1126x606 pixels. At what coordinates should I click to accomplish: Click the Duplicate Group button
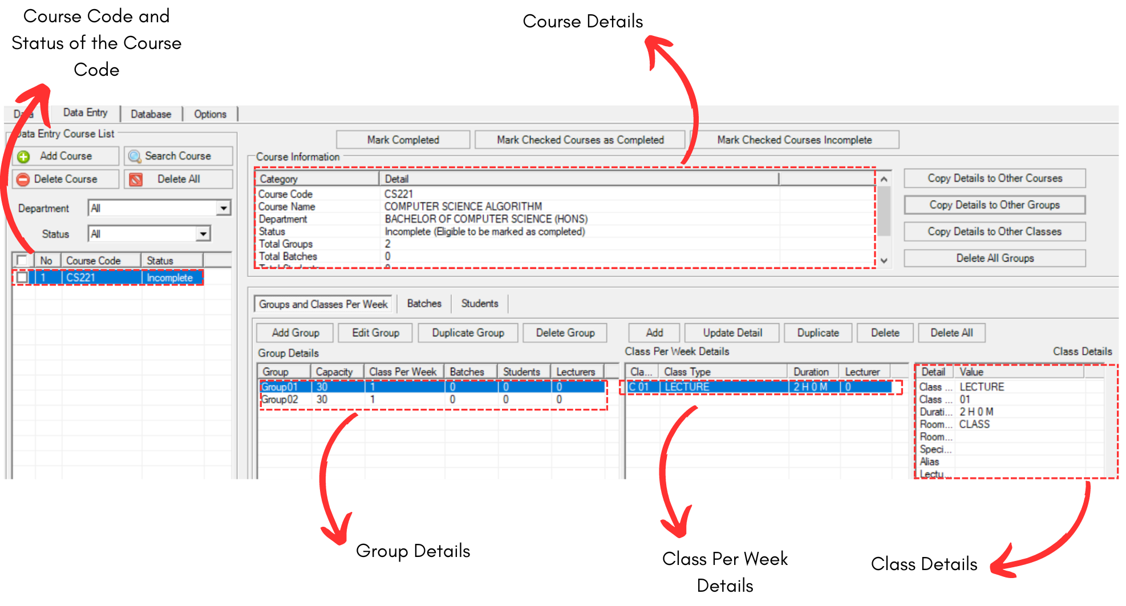point(468,333)
